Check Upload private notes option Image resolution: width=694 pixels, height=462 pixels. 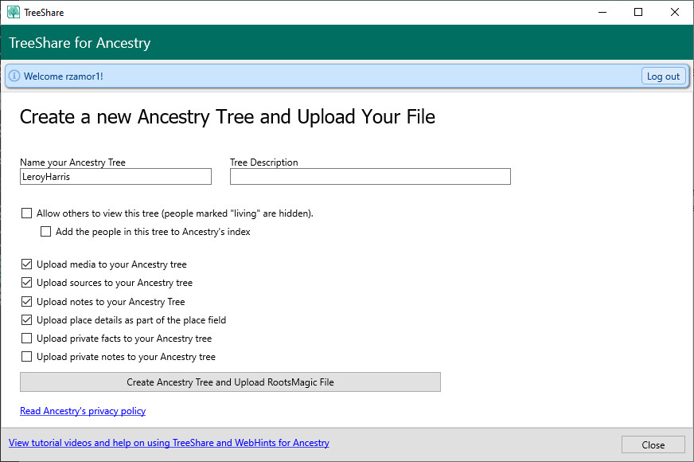(27, 357)
